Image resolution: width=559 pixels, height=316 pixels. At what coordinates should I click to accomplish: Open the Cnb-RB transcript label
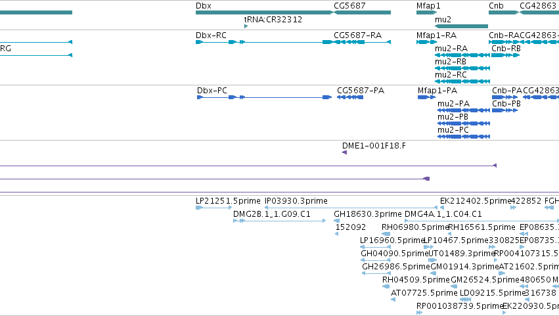[506, 49]
